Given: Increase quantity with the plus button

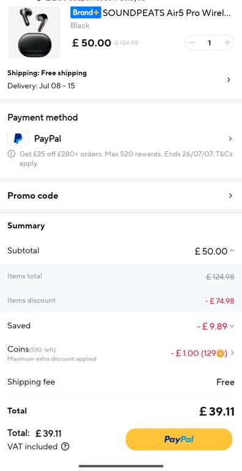Looking at the screenshot, I should point(227,43).
